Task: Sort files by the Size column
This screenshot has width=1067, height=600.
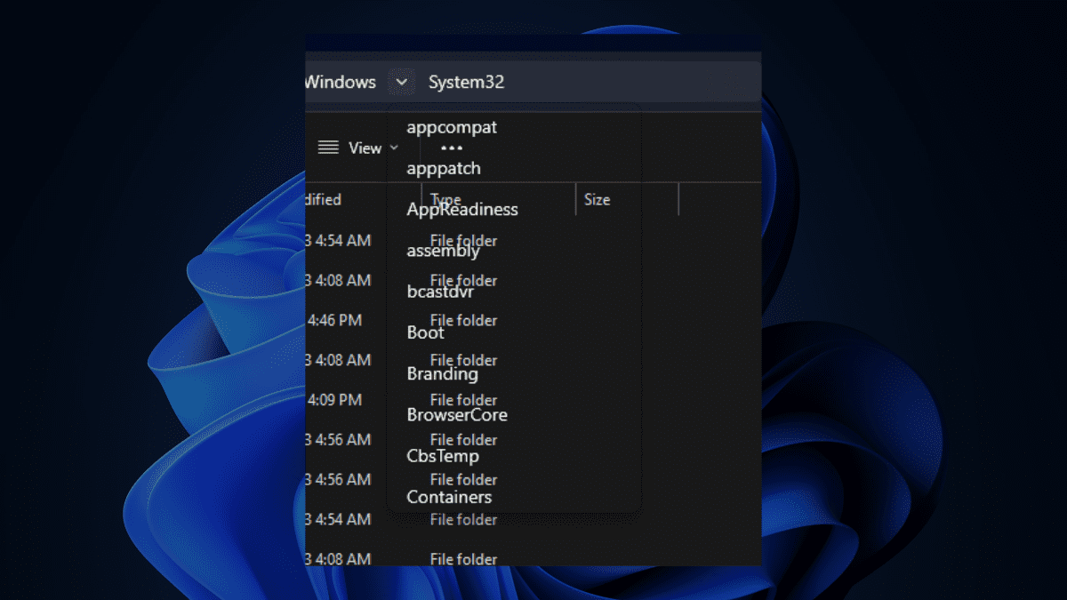Action: point(598,199)
